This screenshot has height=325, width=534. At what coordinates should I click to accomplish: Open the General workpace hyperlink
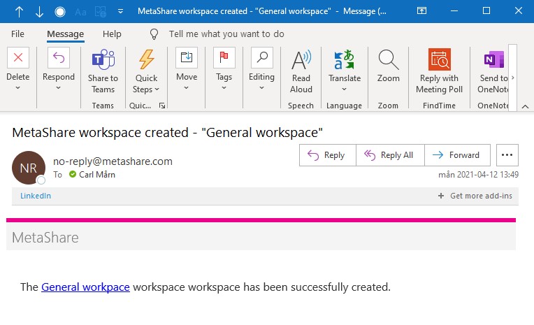point(85,287)
